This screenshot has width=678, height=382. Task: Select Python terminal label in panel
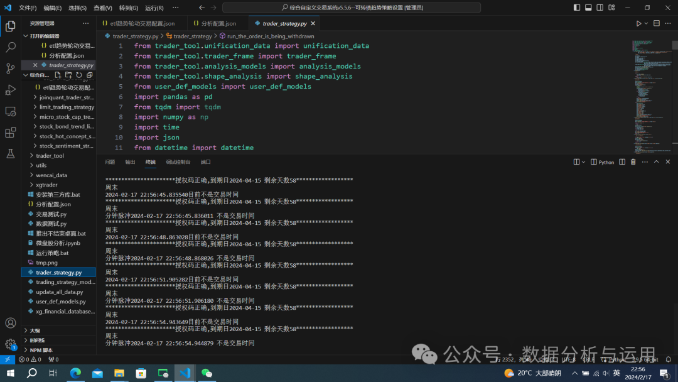point(602,162)
